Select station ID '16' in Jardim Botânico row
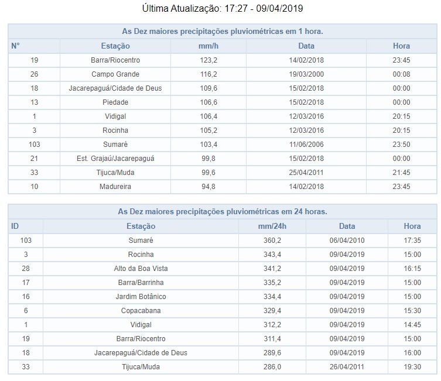This screenshot has width=441, height=381. click(26, 297)
